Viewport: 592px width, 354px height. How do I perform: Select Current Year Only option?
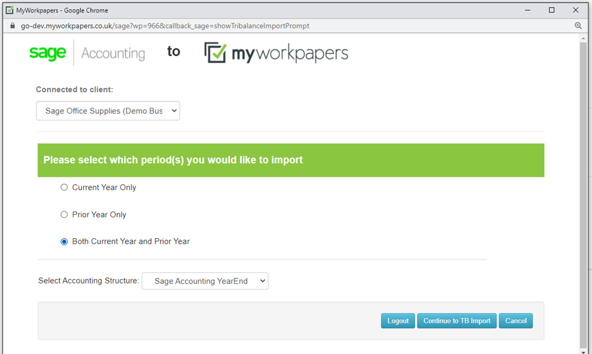pos(64,188)
